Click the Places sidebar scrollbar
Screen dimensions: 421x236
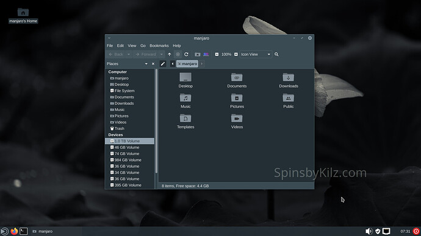156,121
